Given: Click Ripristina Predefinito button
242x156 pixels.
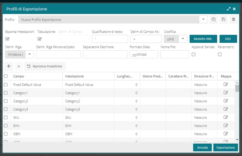Looking at the screenshot, I should pos(45,66).
